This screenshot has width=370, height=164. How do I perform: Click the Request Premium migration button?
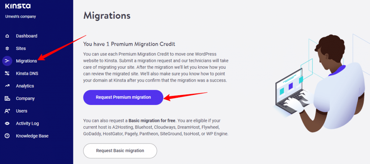(x=123, y=97)
